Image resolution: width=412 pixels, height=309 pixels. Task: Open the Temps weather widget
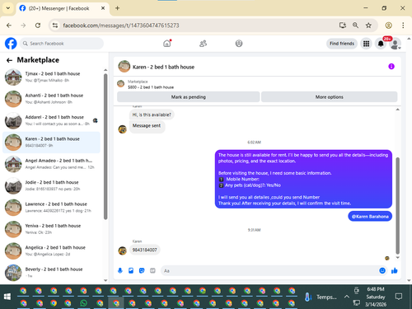[321, 297]
